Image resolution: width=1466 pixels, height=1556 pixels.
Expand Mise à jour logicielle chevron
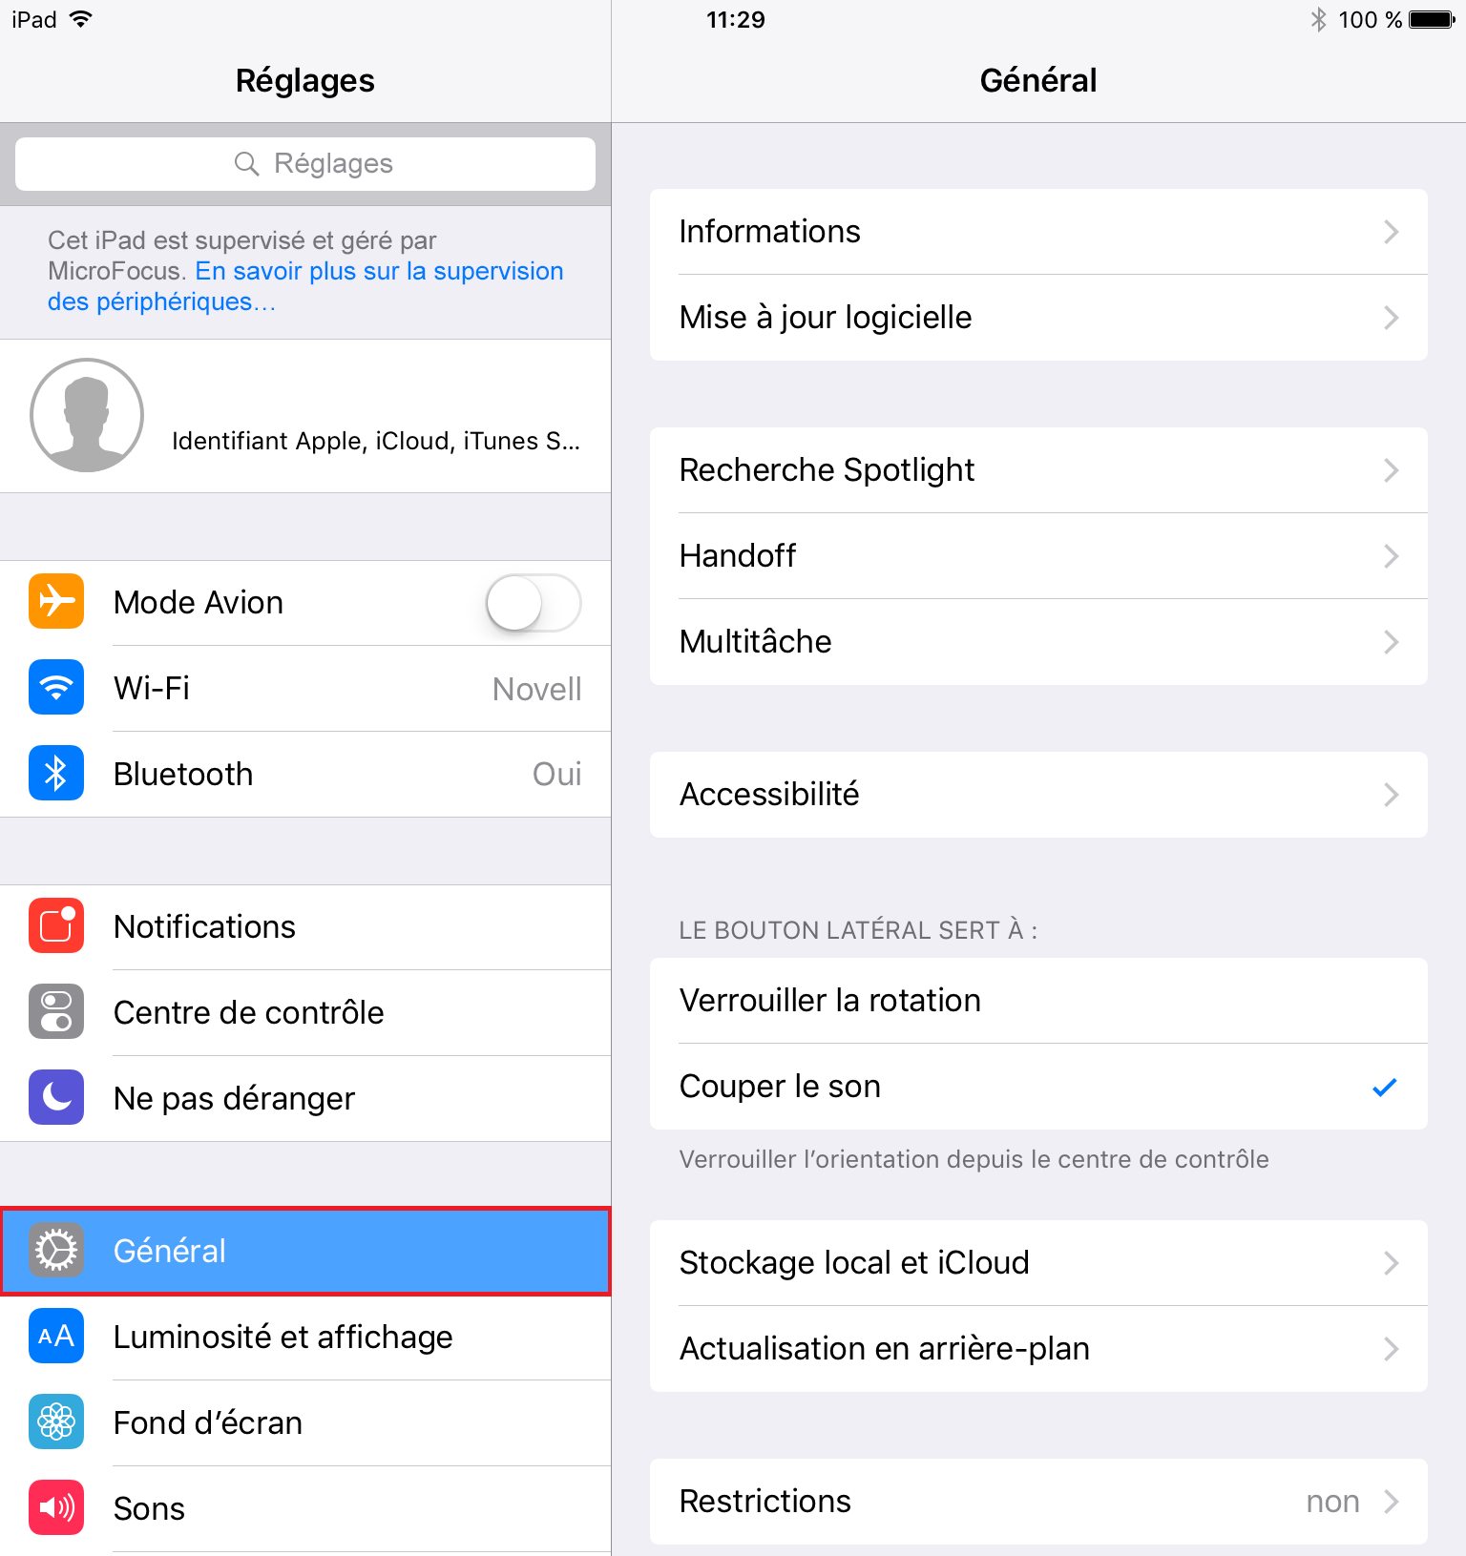[x=1392, y=318]
